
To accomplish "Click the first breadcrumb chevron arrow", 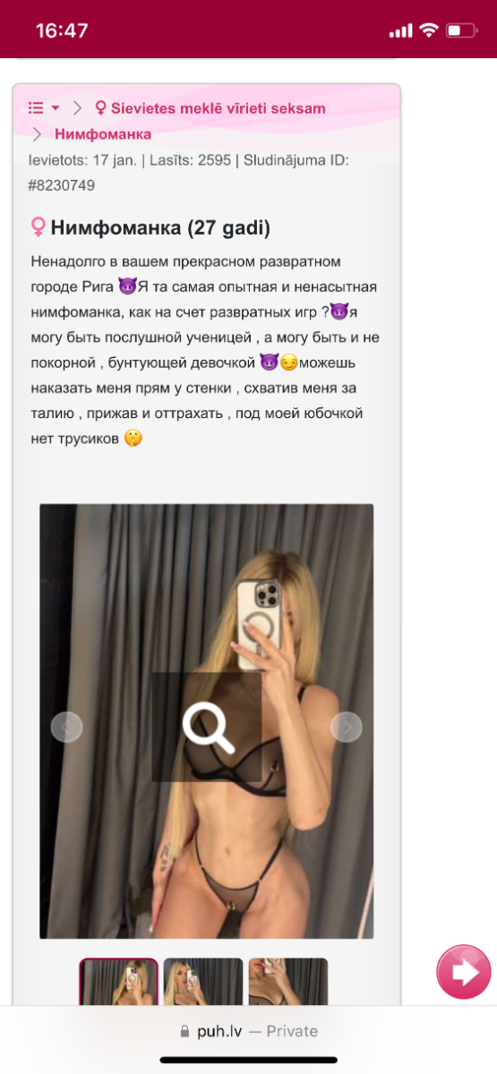I will [78, 108].
